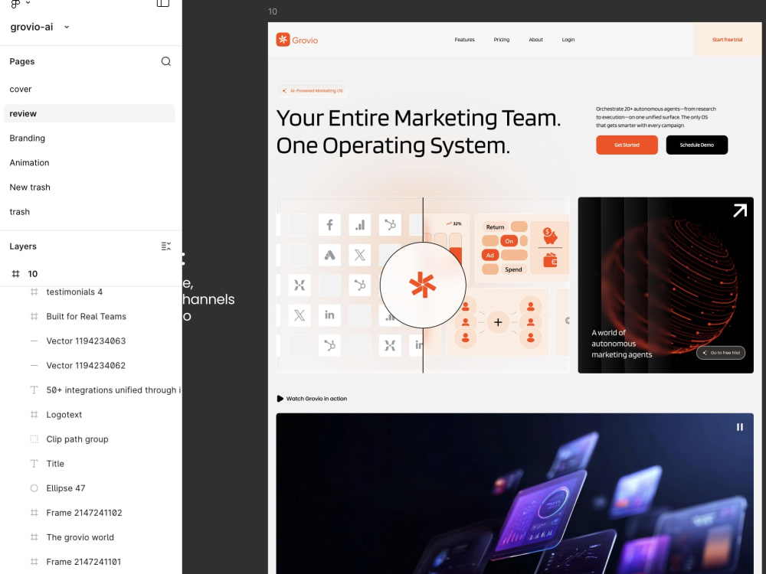Click the globe marketing agents card

click(666, 285)
